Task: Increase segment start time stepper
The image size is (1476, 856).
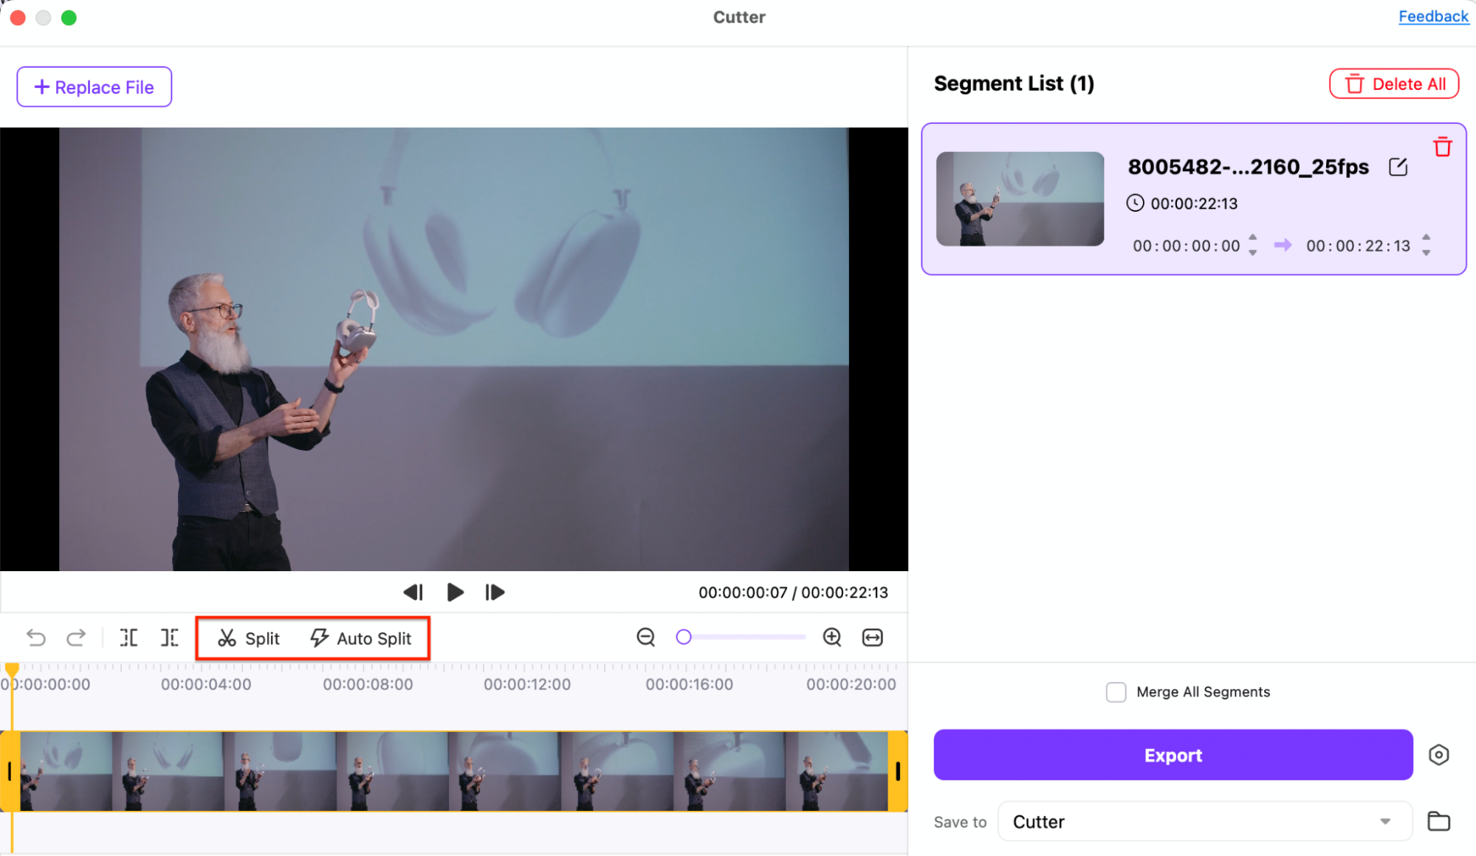Action: point(1253,237)
